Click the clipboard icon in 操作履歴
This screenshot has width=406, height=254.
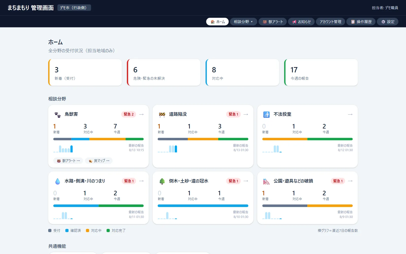(x=353, y=22)
